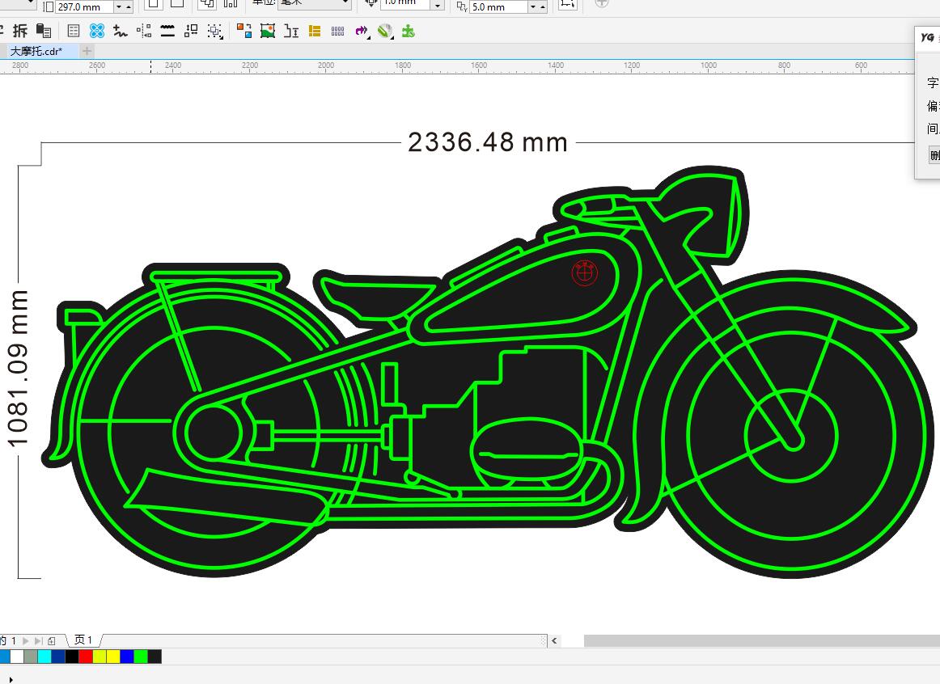Open the grey table-list toolbar icon
This screenshot has height=684, width=940.
73,31
